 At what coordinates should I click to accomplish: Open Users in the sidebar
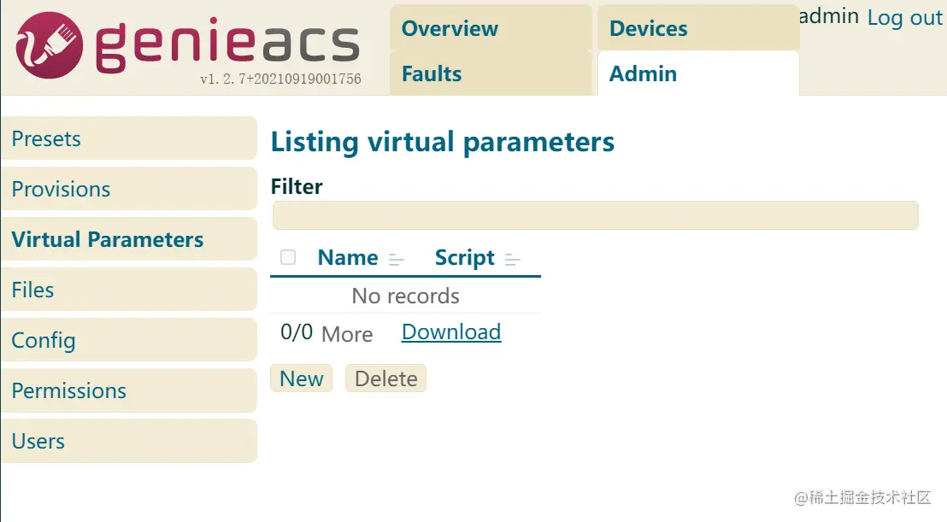coord(129,441)
